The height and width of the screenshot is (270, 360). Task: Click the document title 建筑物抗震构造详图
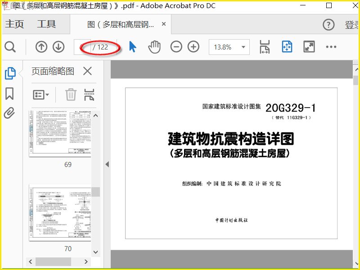click(x=231, y=139)
